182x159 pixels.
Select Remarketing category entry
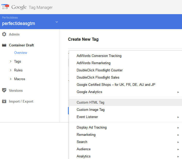click(x=125, y=135)
